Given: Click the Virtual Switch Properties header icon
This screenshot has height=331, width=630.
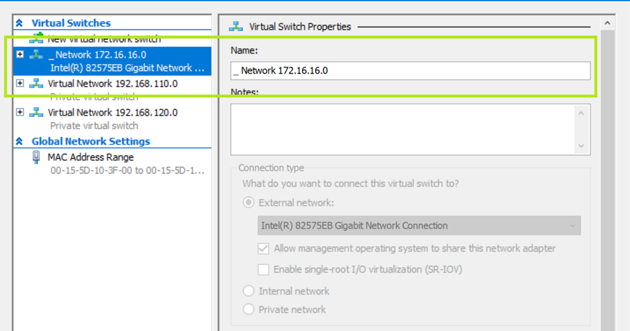Looking at the screenshot, I should tap(236, 26).
